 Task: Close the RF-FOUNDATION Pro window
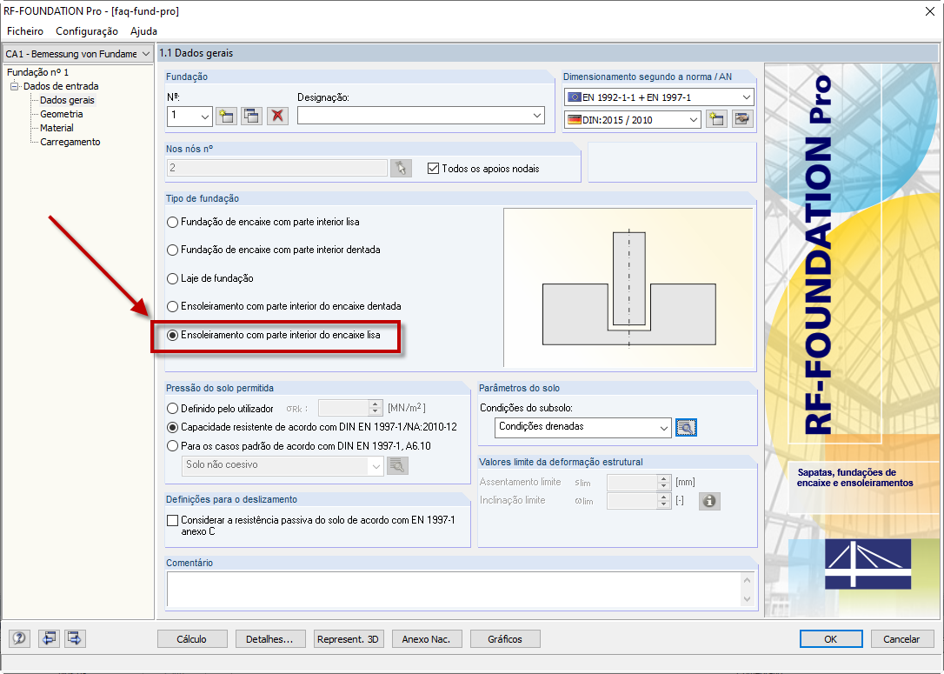tap(929, 10)
